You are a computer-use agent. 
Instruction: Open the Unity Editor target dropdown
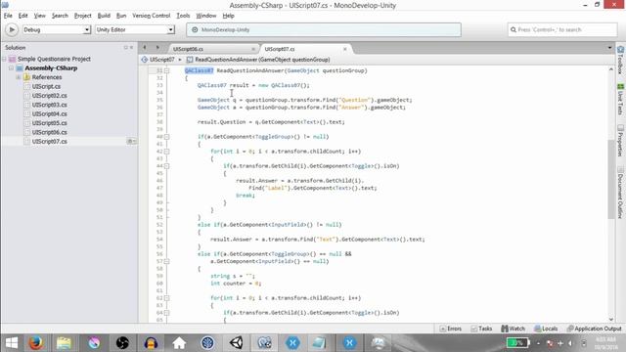[135, 29]
